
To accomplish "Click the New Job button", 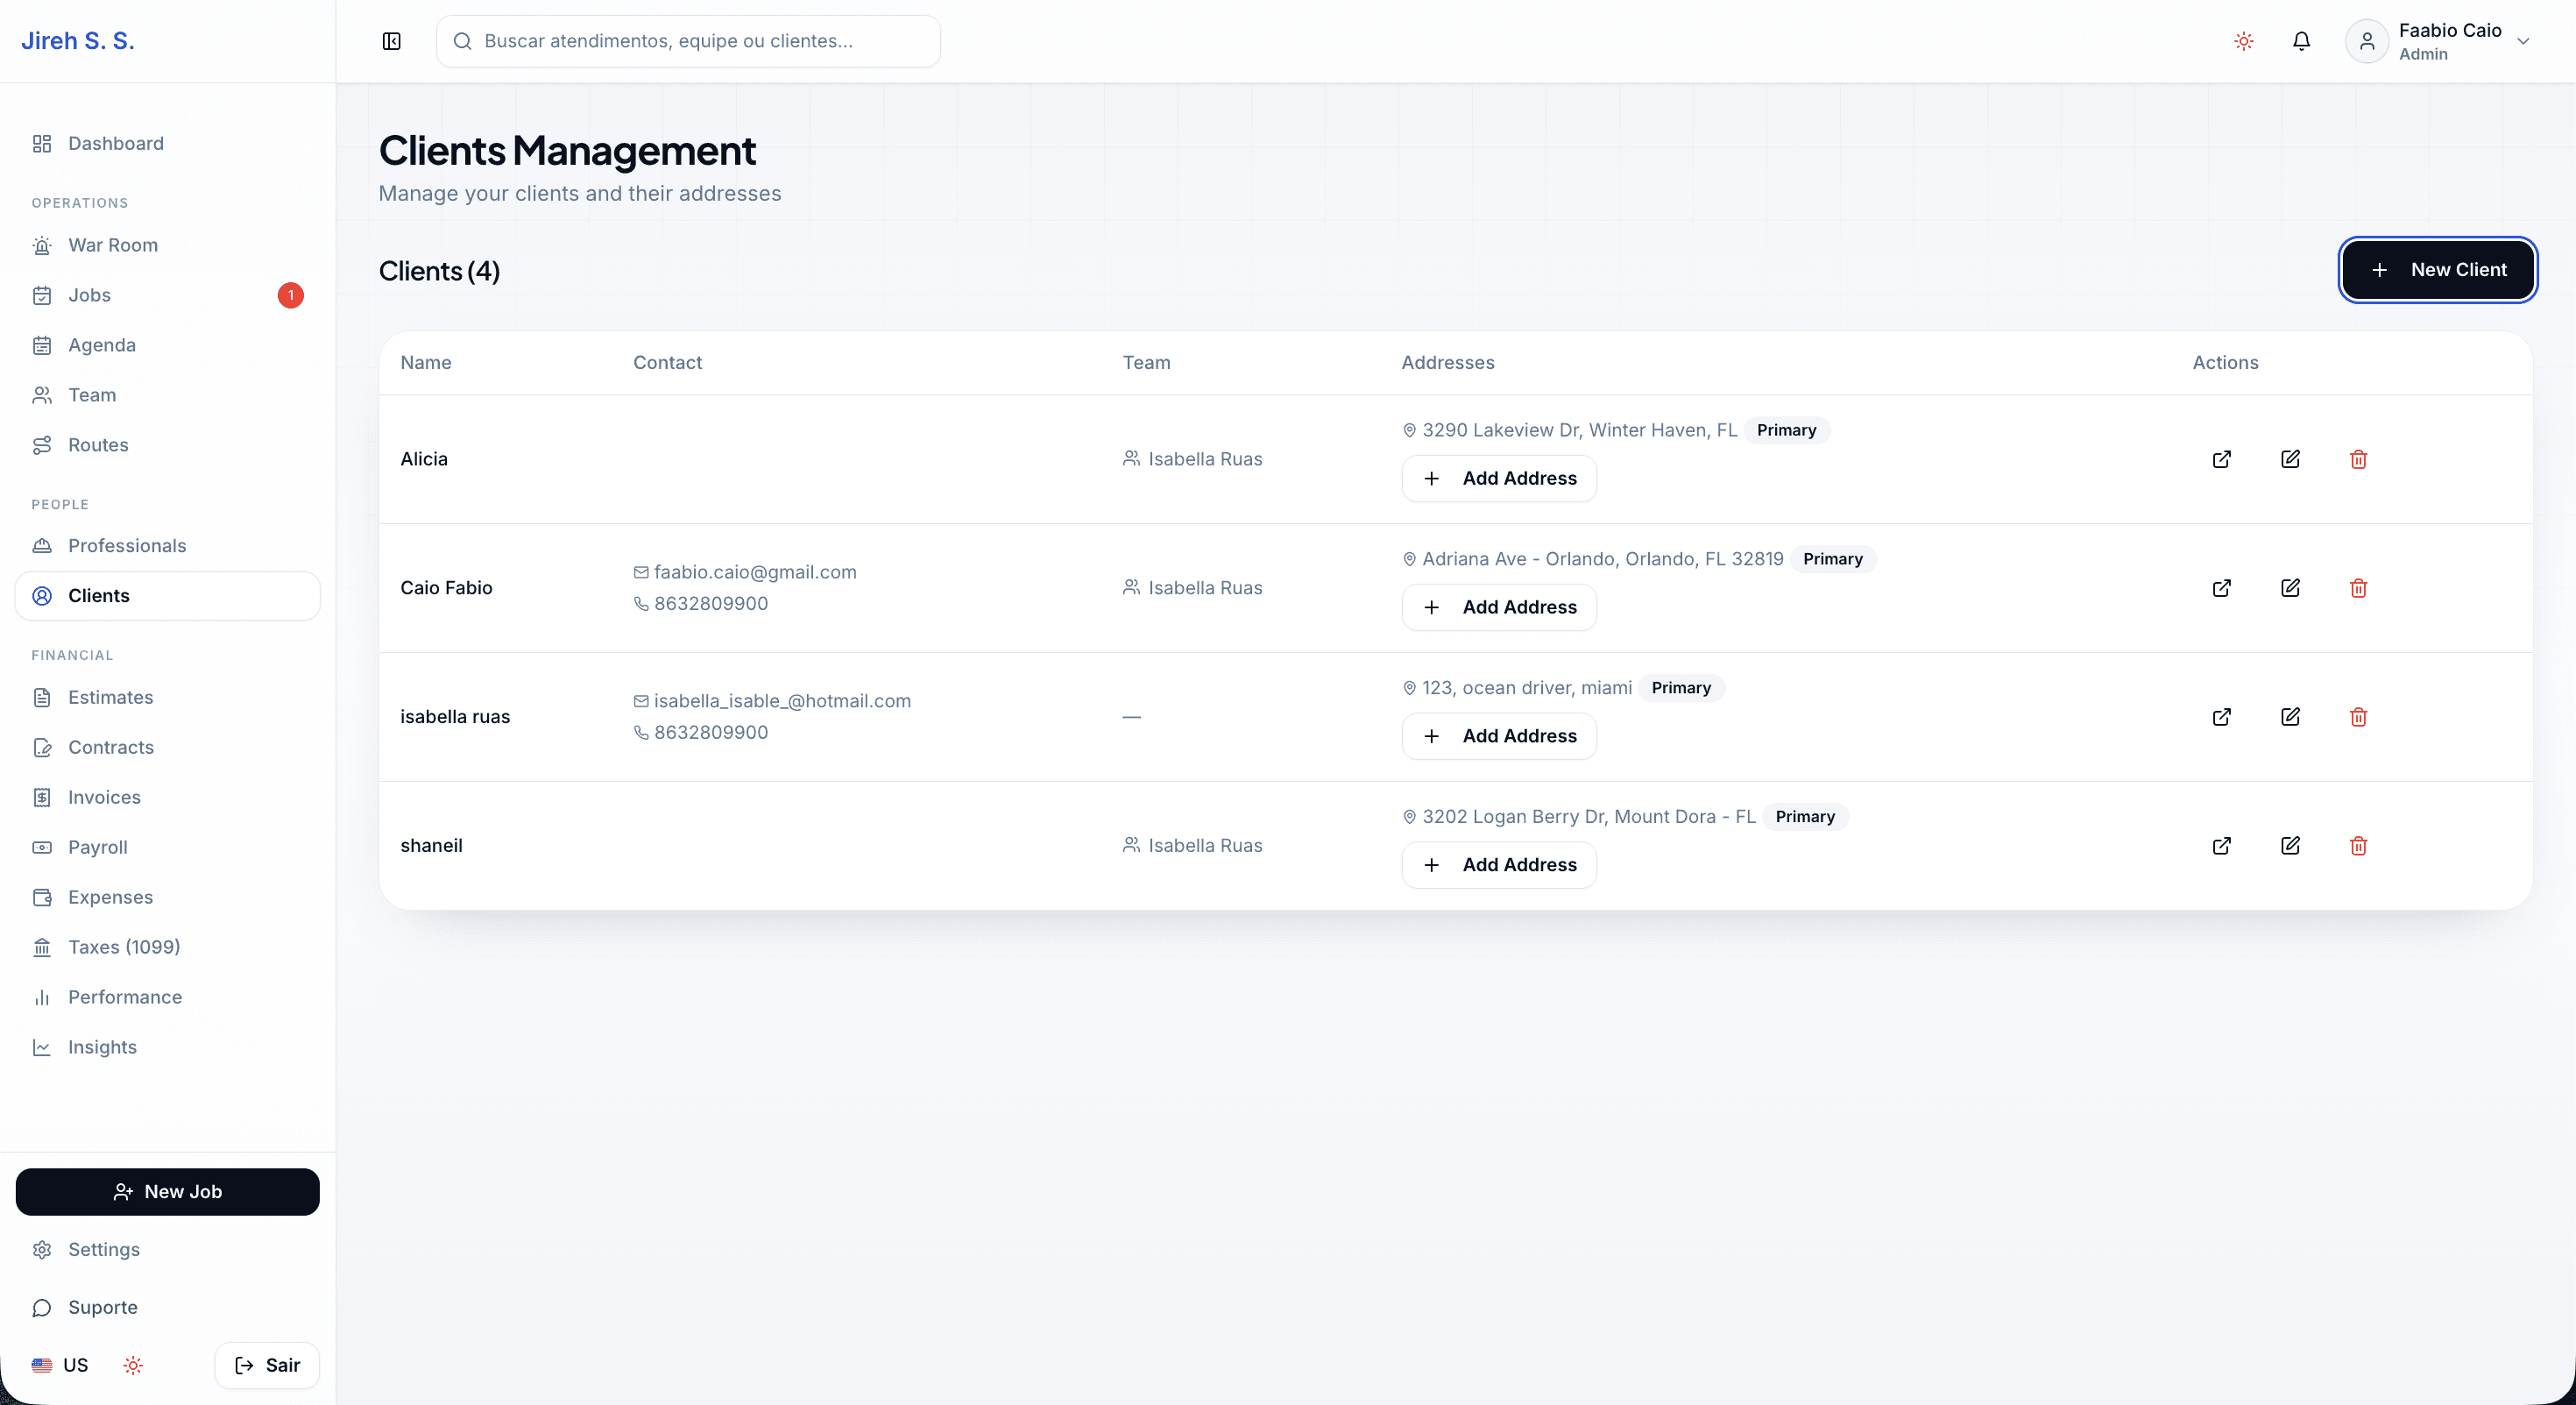I will tap(168, 1192).
